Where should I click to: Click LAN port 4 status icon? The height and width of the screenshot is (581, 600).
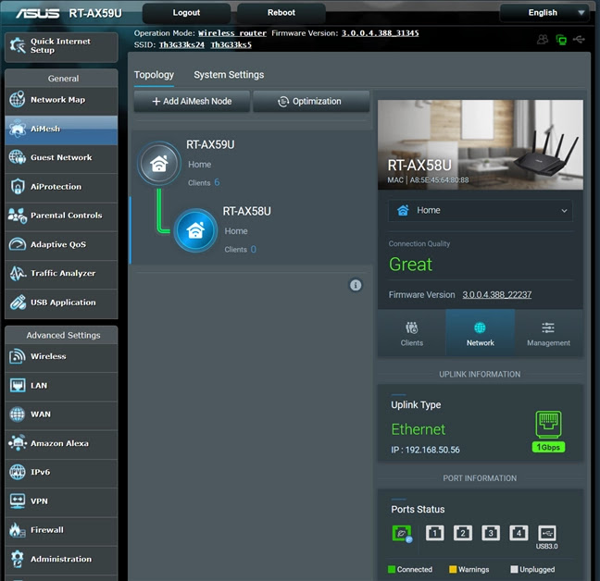click(x=519, y=533)
